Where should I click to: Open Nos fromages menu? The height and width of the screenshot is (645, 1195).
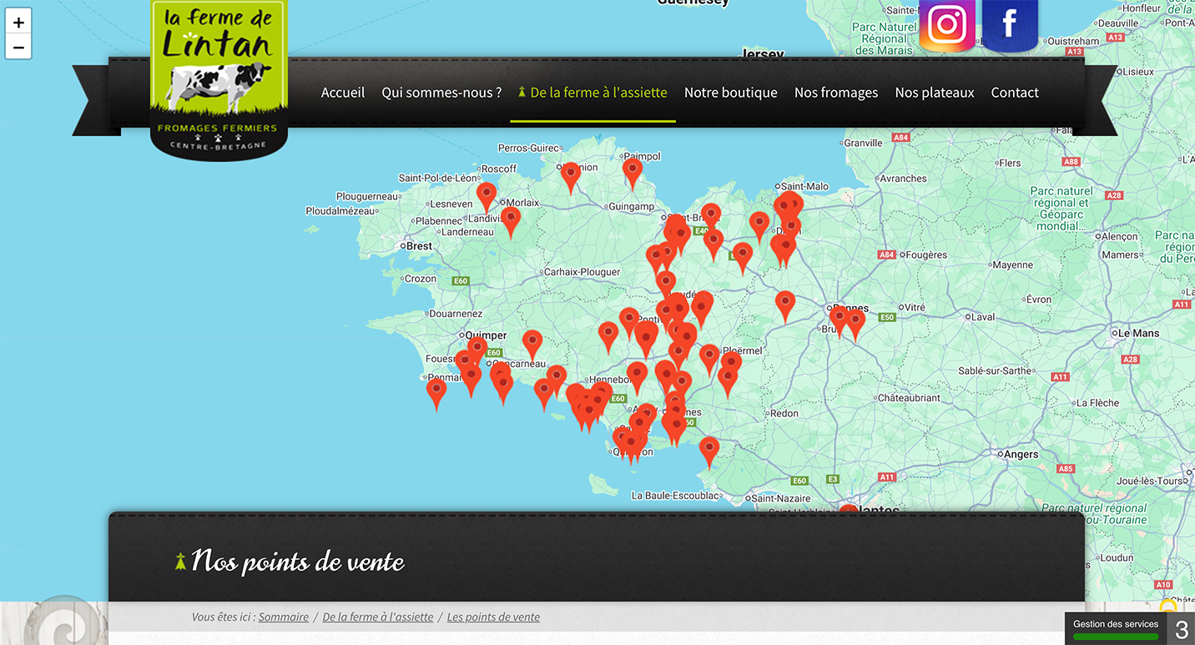[835, 93]
